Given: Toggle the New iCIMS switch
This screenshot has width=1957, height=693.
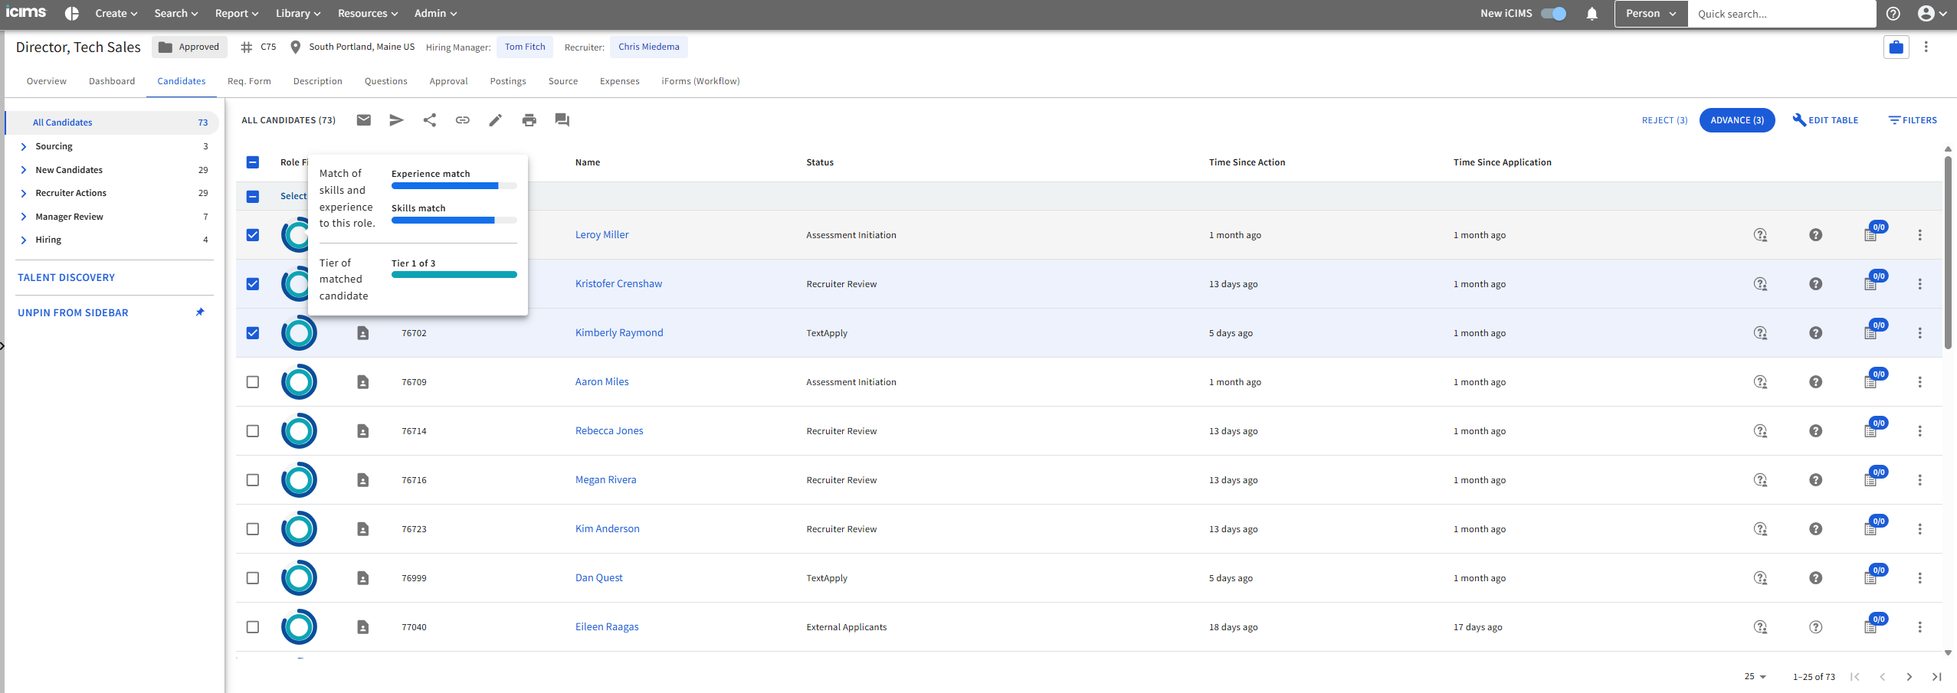Looking at the screenshot, I should 1553,14.
